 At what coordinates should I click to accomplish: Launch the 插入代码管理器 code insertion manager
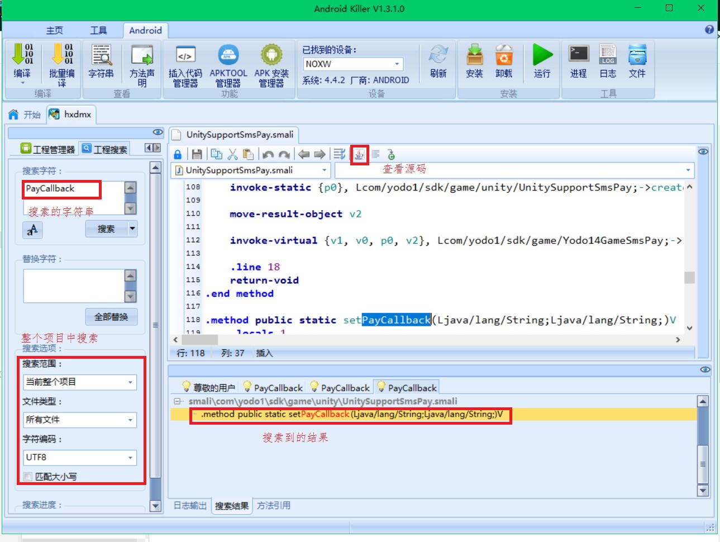pyautogui.click(x=185, y=55)
